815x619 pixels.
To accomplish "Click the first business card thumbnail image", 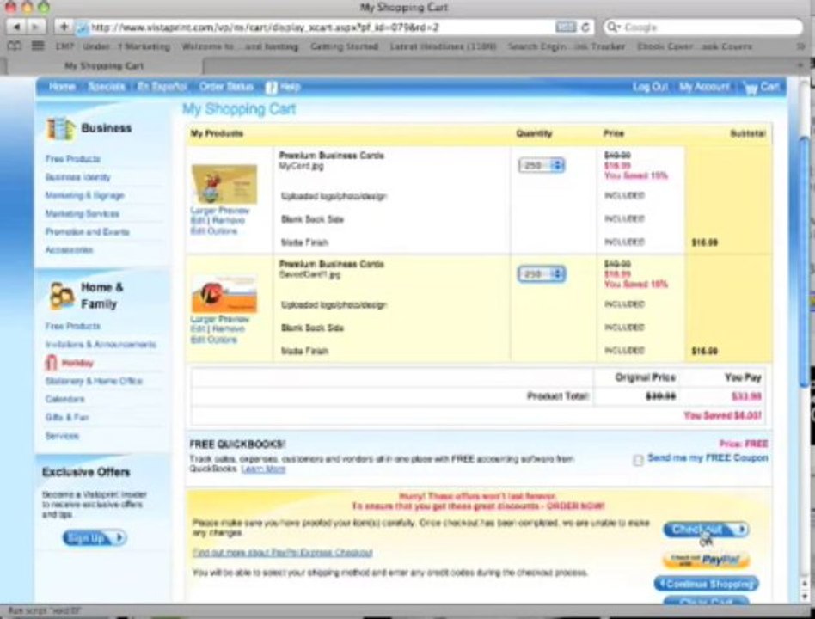I will (224, 185).
